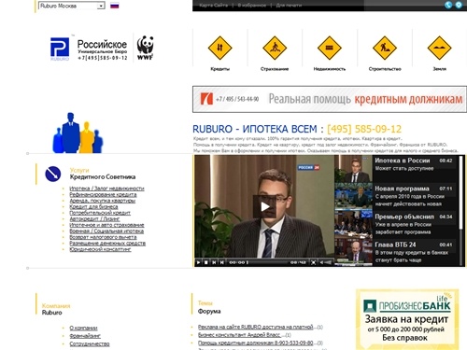Open Рефинансирование кредита link
Viewport: 467px width, 350px height.
pyautogui.click(x=103, y=194)
